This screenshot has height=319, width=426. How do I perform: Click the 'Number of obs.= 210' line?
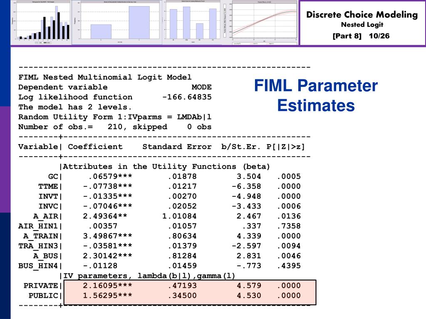pos(115,127)
